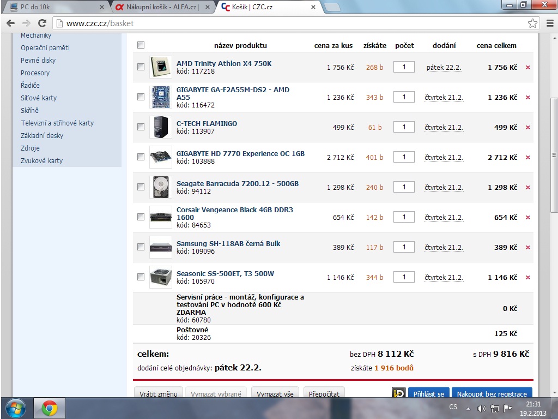558x419 pixels.
Task: Open the Chrome menu icon
Action: coord(550,23)
